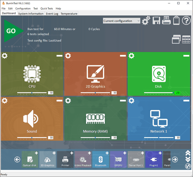
Task: Remove Memory (RAM) test with its minus
Action: 123,101
